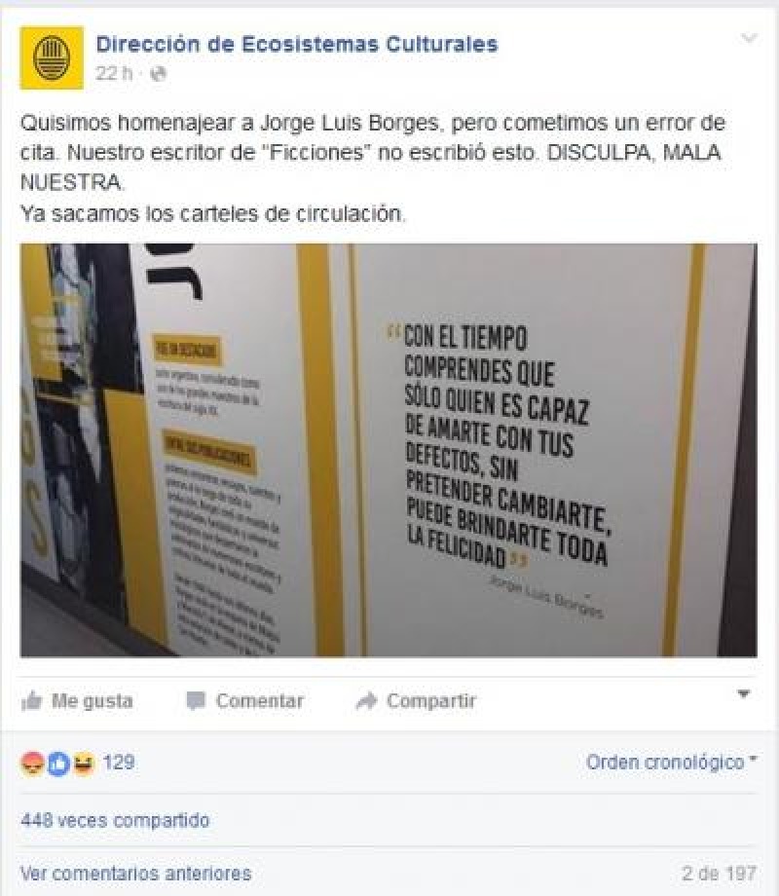The width and height of the screenshot is (779, 896).
Task: View the 129 reactions count
Action: 118,763
